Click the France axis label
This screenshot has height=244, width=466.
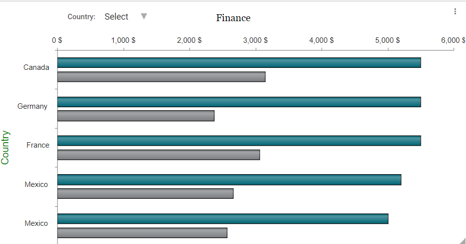[38, 145]
